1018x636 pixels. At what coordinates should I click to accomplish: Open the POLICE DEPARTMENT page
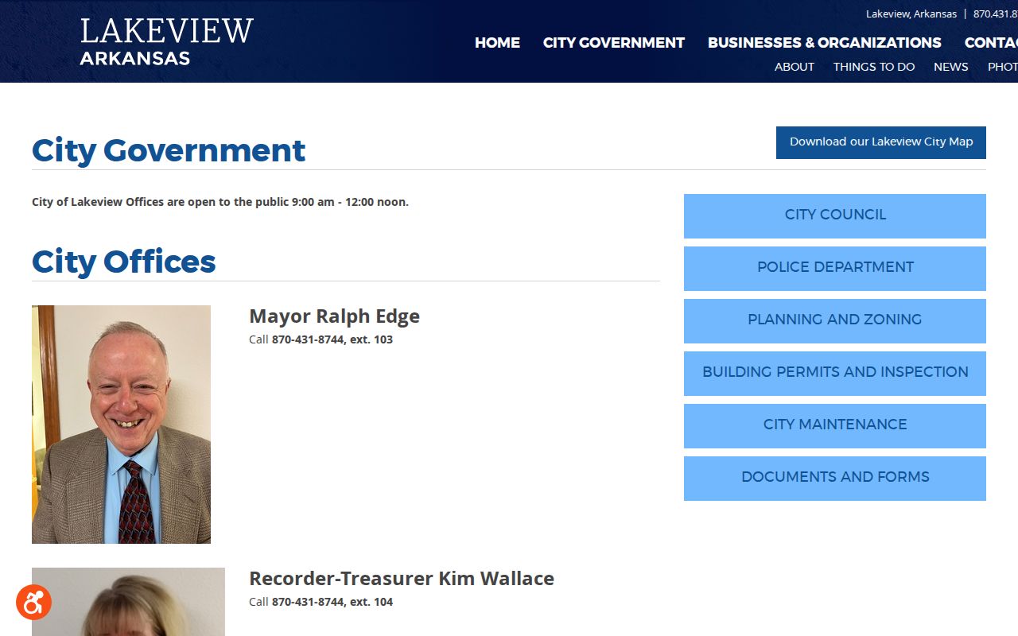pos(835,268)
